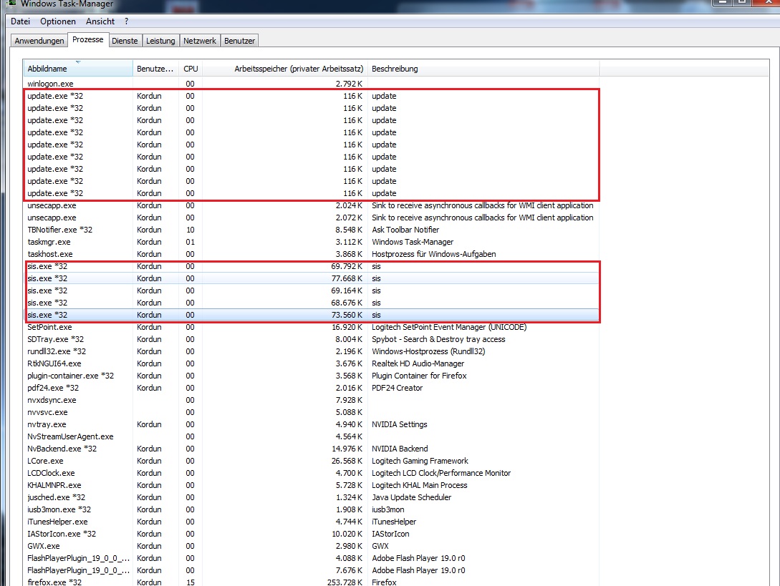Image resolution: width=780 pixels, height=586 pixels.
Task: Go to the Leistung tab
Action: pyautogui.click(x=160, y=41)
